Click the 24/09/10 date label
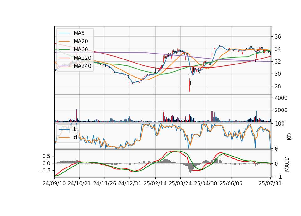This screenshot has height=216, width=301. 54,183
